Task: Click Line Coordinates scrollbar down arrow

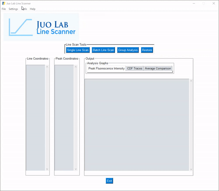Action: 47,169
